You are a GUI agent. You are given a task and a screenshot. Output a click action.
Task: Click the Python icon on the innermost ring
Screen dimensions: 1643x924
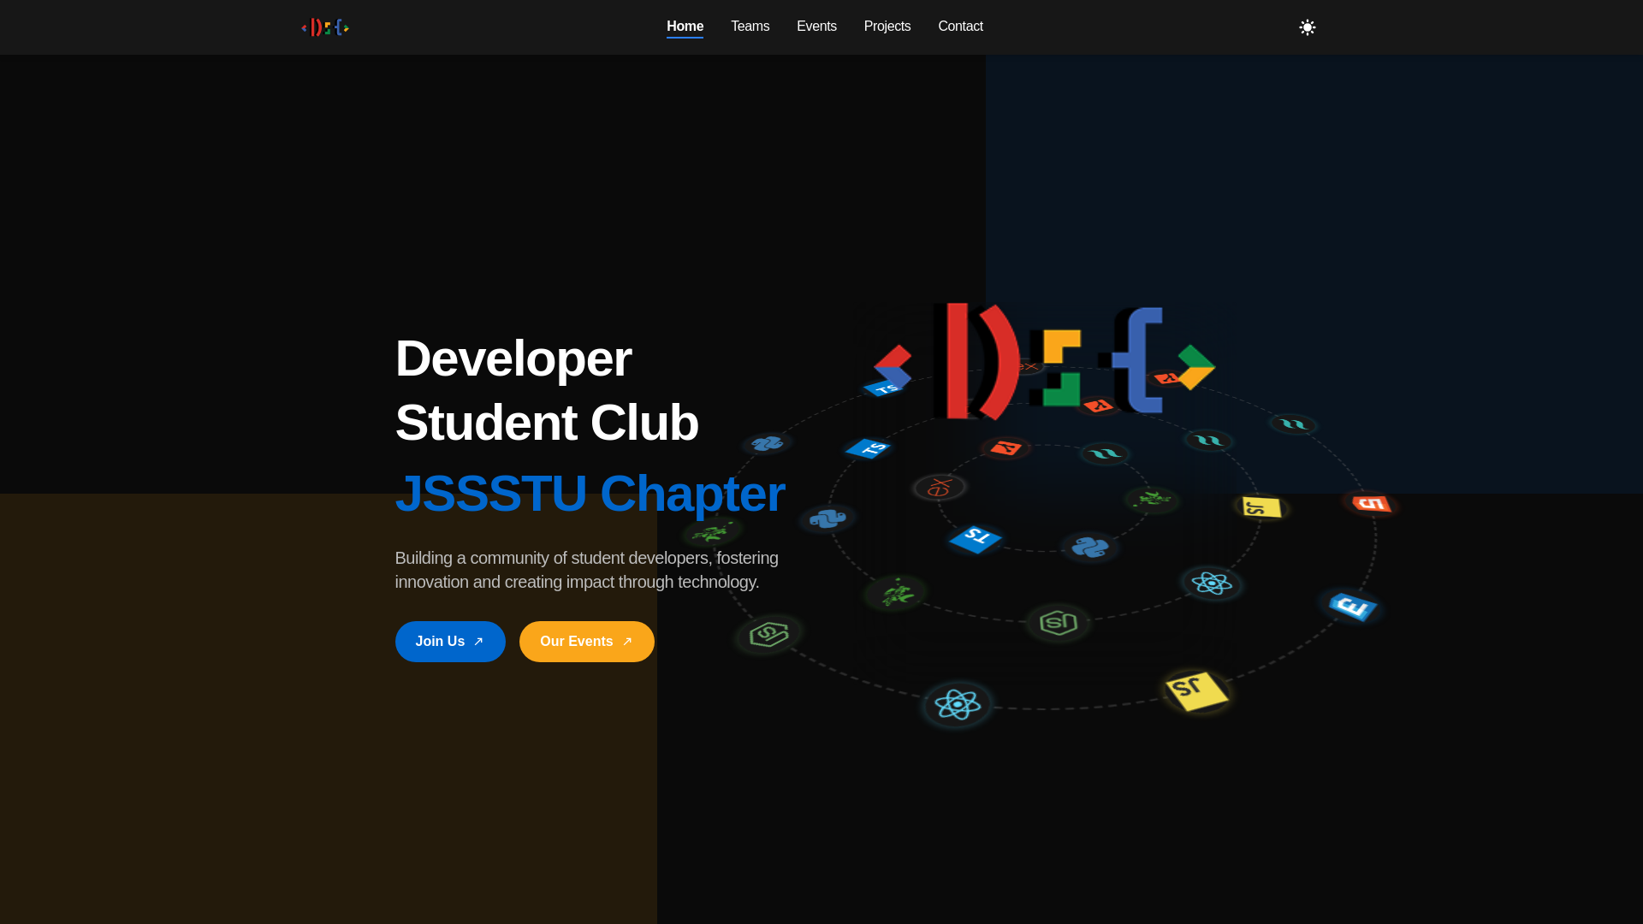(x=1090, y=548)
